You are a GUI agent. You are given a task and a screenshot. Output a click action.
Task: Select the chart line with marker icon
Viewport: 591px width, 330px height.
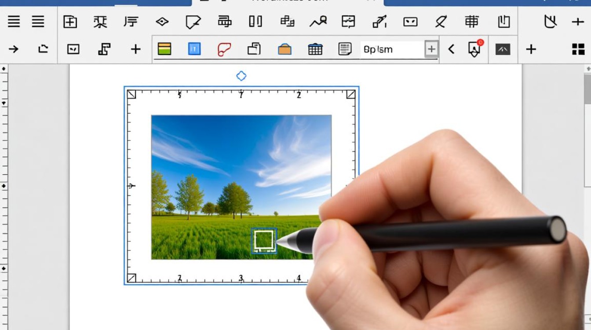tap(318, 21)
